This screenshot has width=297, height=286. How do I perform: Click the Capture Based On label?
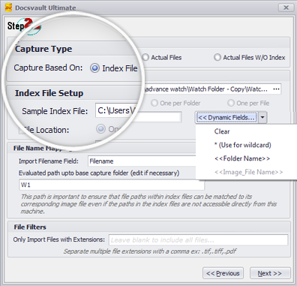[x=48, y=68]
